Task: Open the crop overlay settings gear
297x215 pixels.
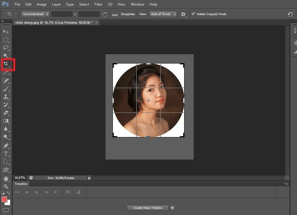Action: coord(183,14)
